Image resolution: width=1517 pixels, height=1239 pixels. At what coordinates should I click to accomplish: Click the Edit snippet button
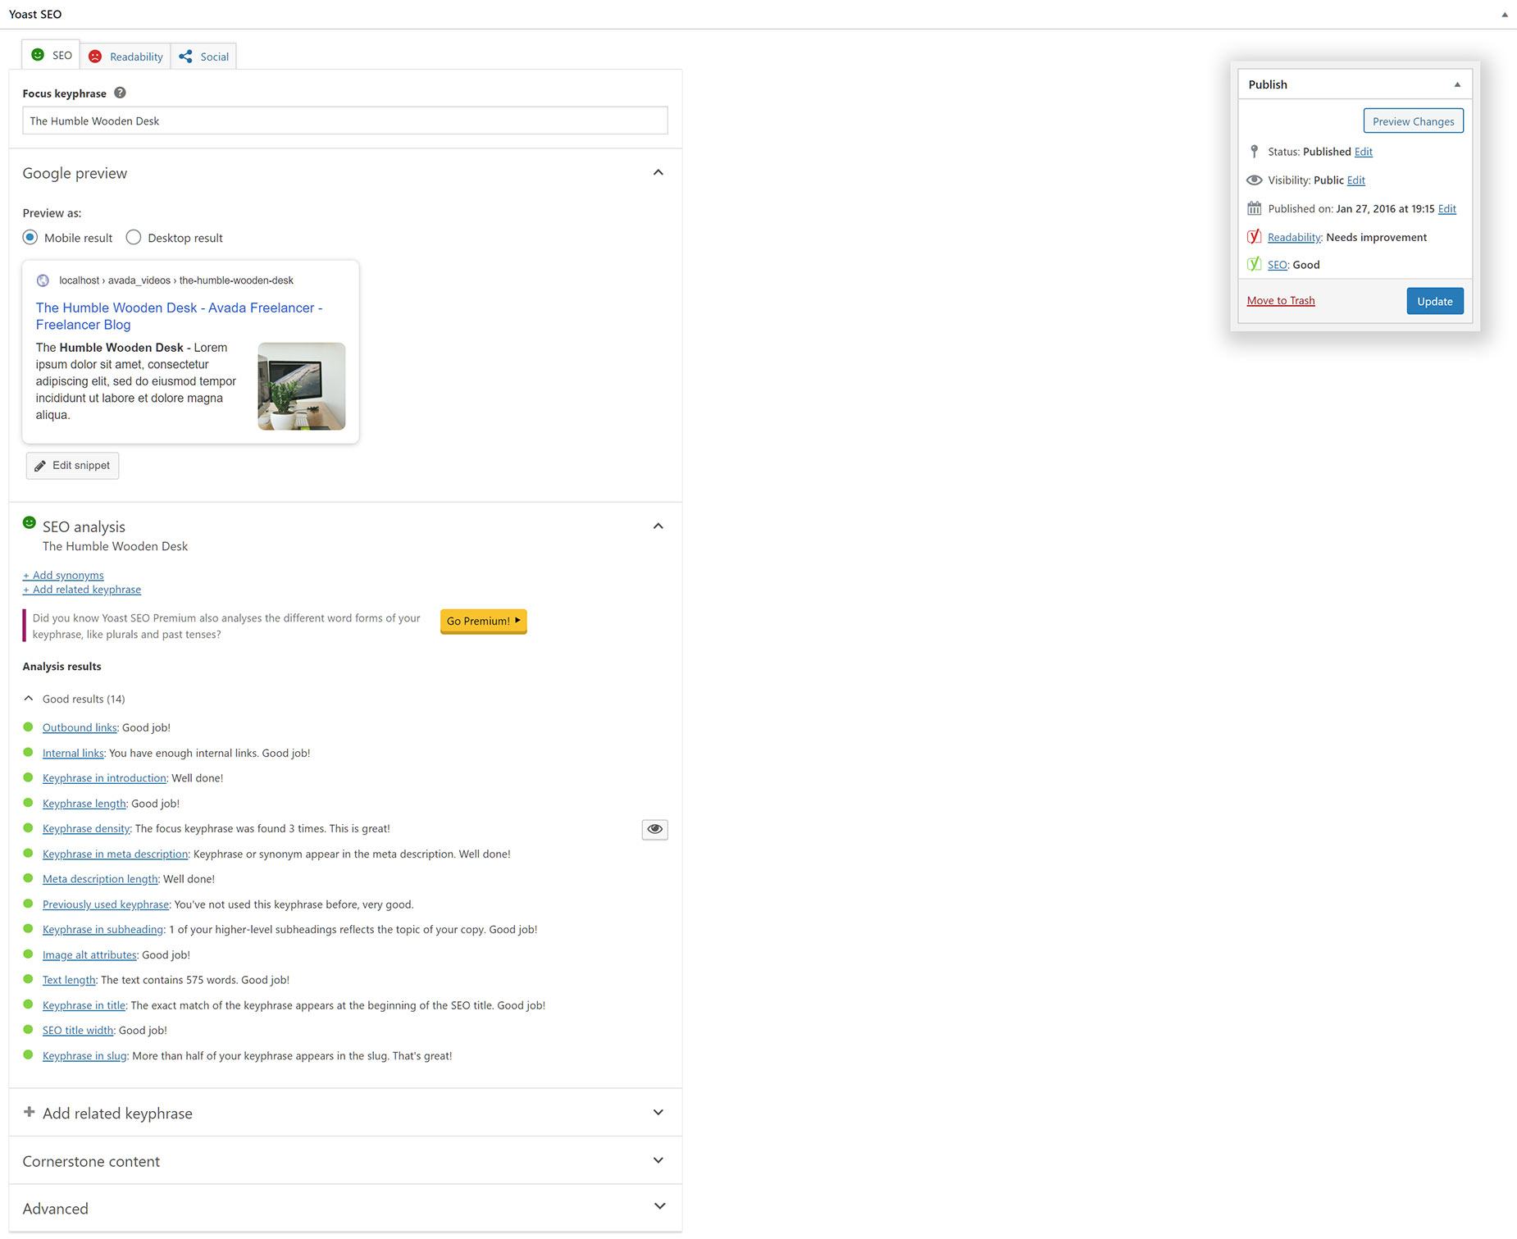pyautogui.click(x=72, y=466)
